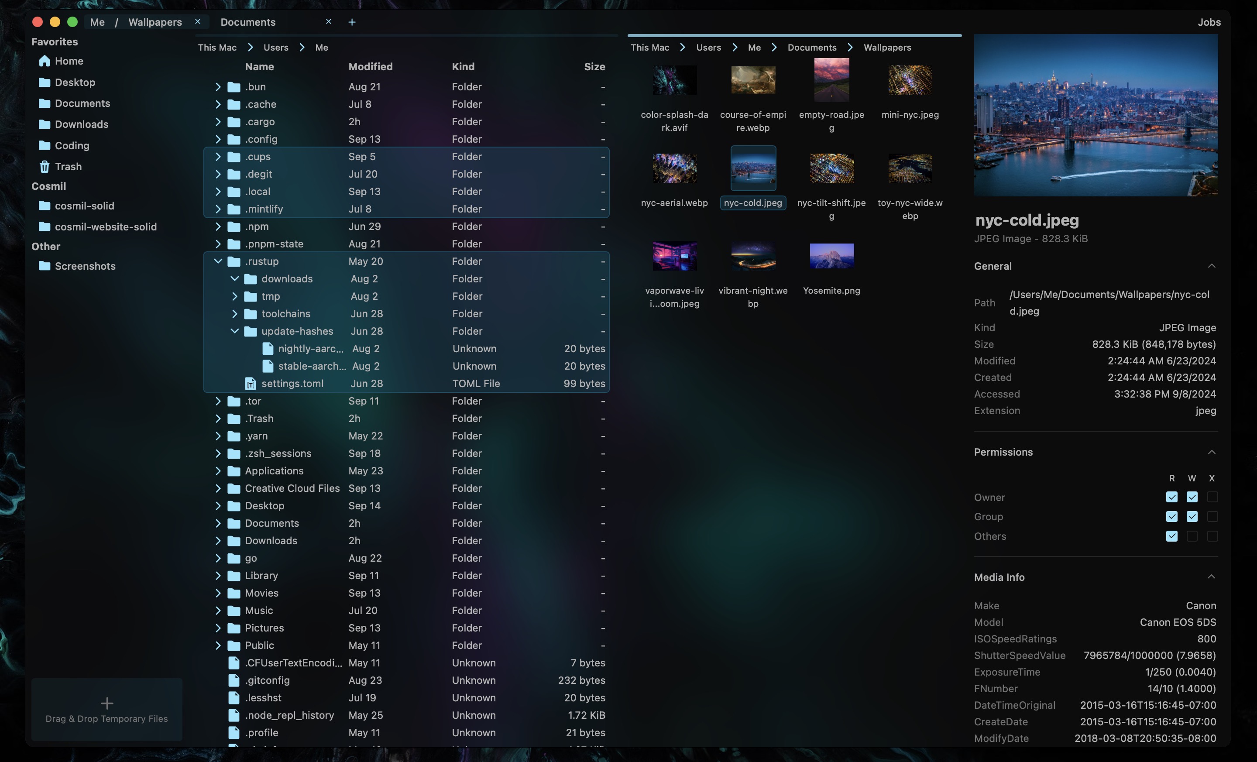Click the plus in the Drag & Drop area
The height and width of the screenshot is (762, 1257).
click(106, 703)
